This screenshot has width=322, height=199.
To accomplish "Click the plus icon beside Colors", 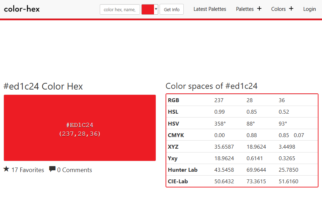I will click(x=291, y=9).
